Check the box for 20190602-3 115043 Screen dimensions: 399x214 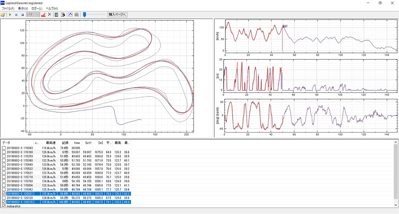[x=4, y=148]
